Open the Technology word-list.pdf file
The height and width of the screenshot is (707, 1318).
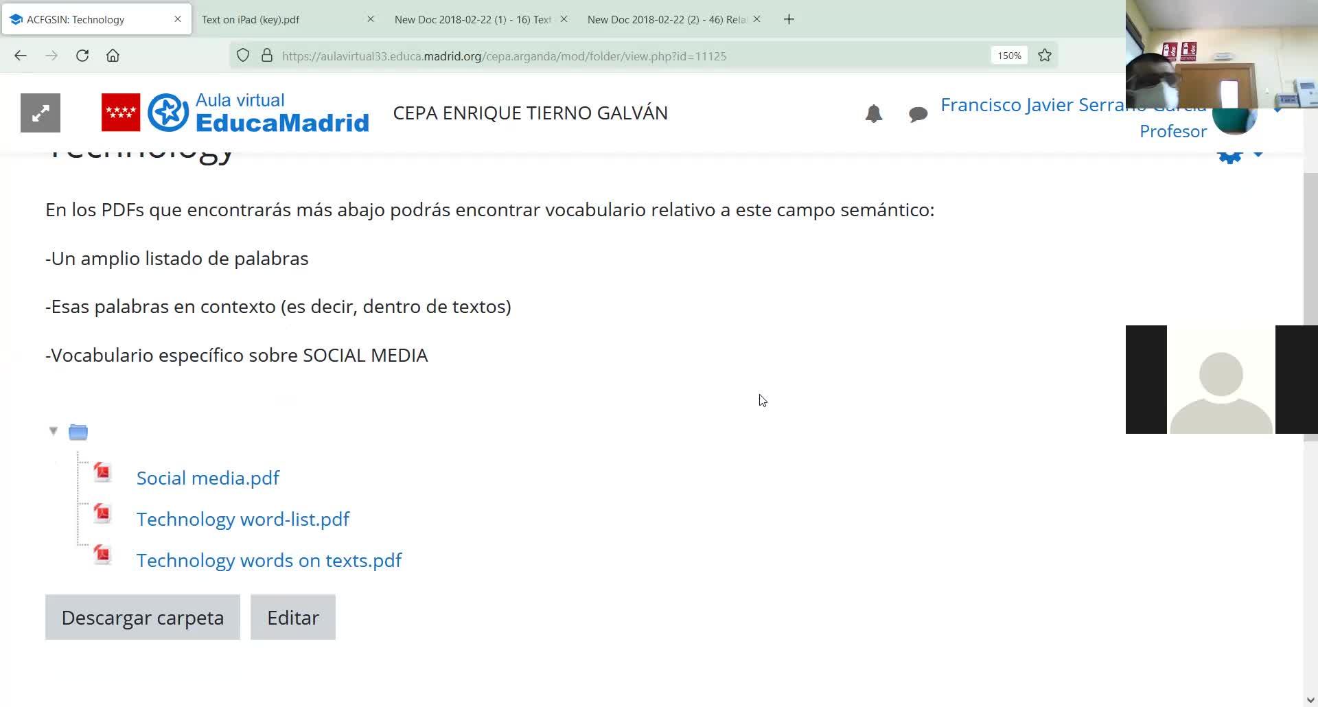(x=243, y=519)
